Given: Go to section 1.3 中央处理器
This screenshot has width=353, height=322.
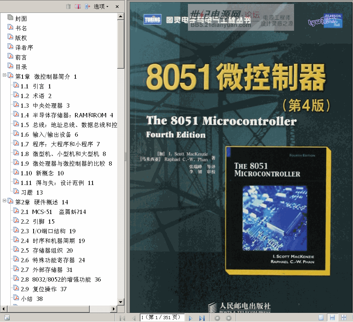Looking at the screenshot, I should (x=45, y=106).
